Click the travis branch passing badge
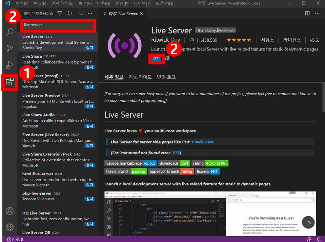The width and height of the screenshot is (325, 242). point(126,172)
